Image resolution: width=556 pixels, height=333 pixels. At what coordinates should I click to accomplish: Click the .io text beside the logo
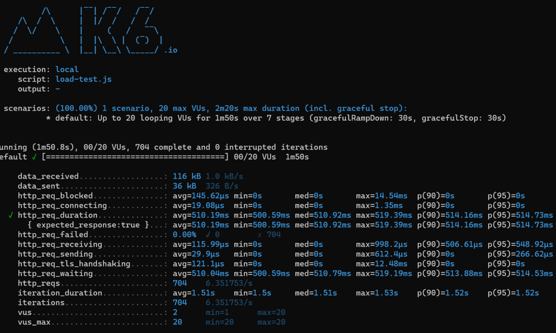pyautogui.click(x=171, y=50)
